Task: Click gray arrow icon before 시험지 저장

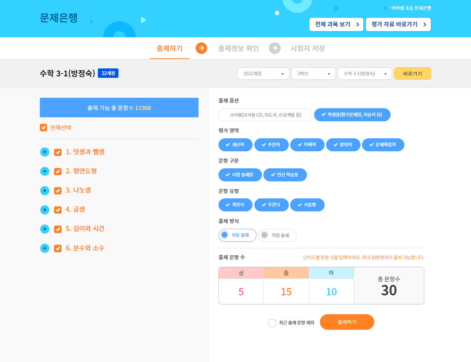Action: (x=275, y=48)
